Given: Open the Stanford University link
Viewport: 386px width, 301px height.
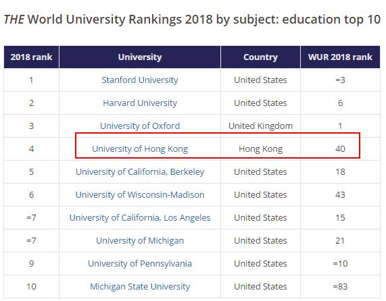Looking at the screenshot, I should tap(140, 80).
